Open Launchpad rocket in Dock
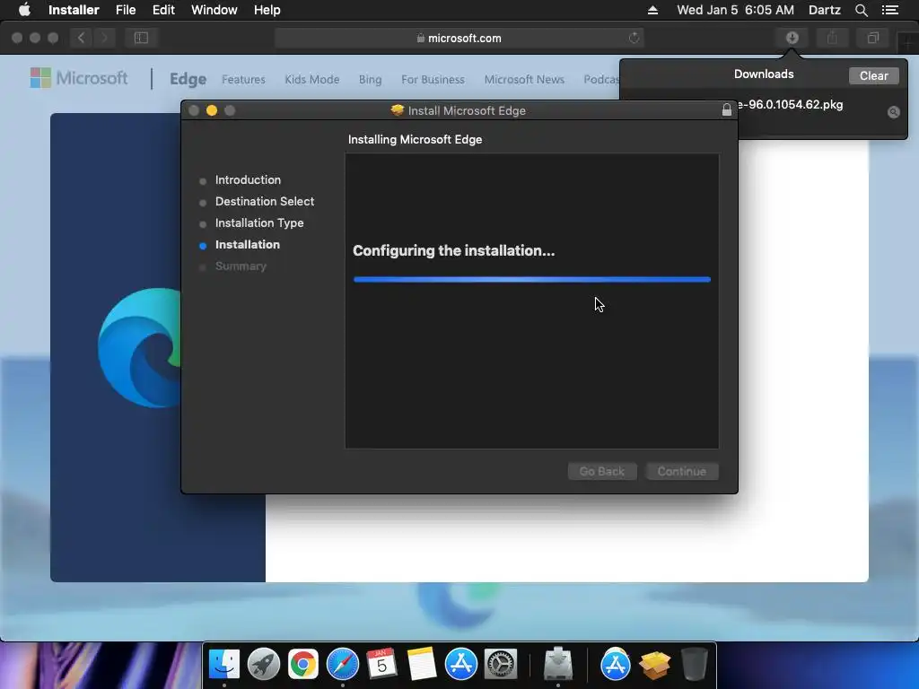Image resolution: width=919 pixels, height=689 pixels. click(264, 664)
